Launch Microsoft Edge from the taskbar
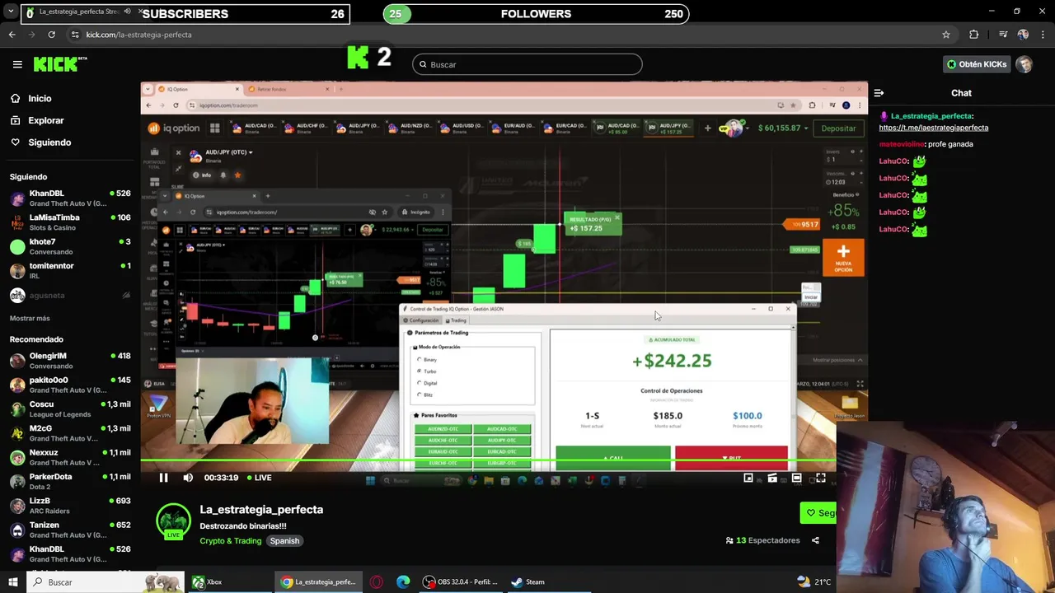This screenshot has height=593, width=1055. [x=403, y=581]
